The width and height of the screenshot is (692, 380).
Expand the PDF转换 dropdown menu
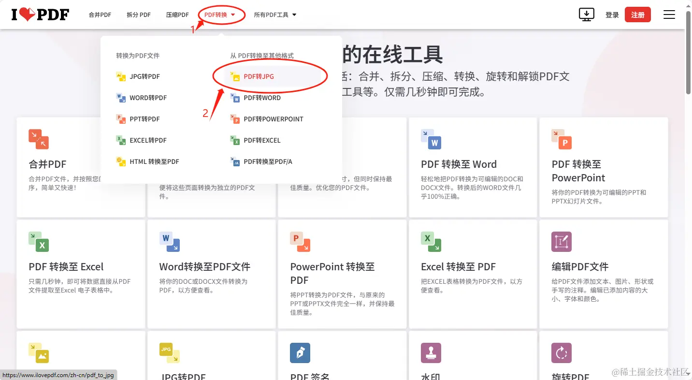point(220,15)
